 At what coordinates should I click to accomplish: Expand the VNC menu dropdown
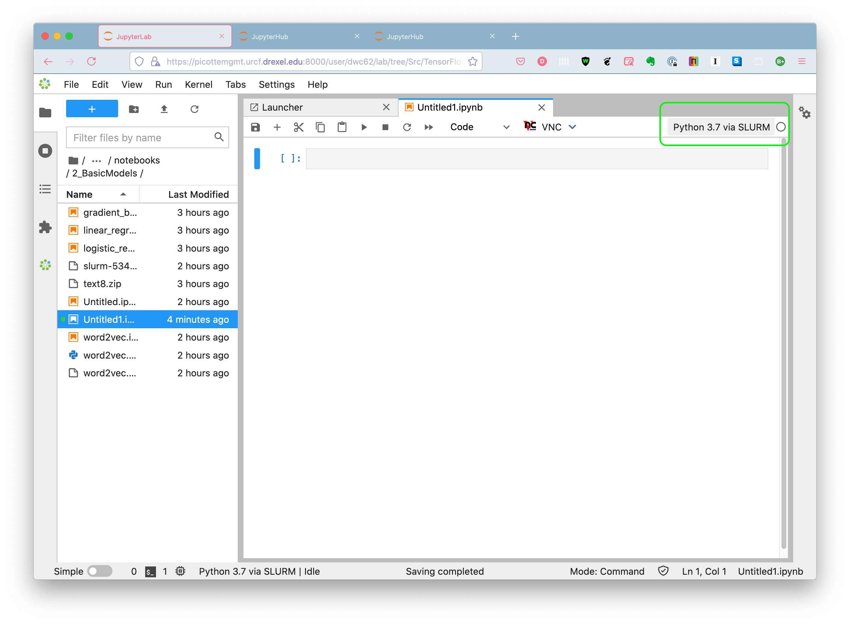click(573, 127)
